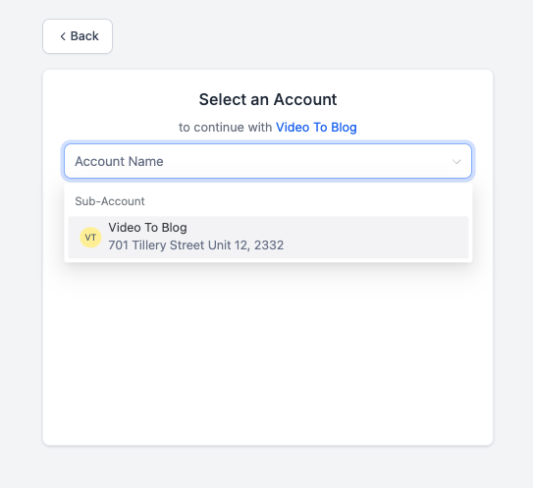Choose the 701 Tillery Street Unit 12 address line
This screenshot has width=533, height=488.
tap(195, 245)
